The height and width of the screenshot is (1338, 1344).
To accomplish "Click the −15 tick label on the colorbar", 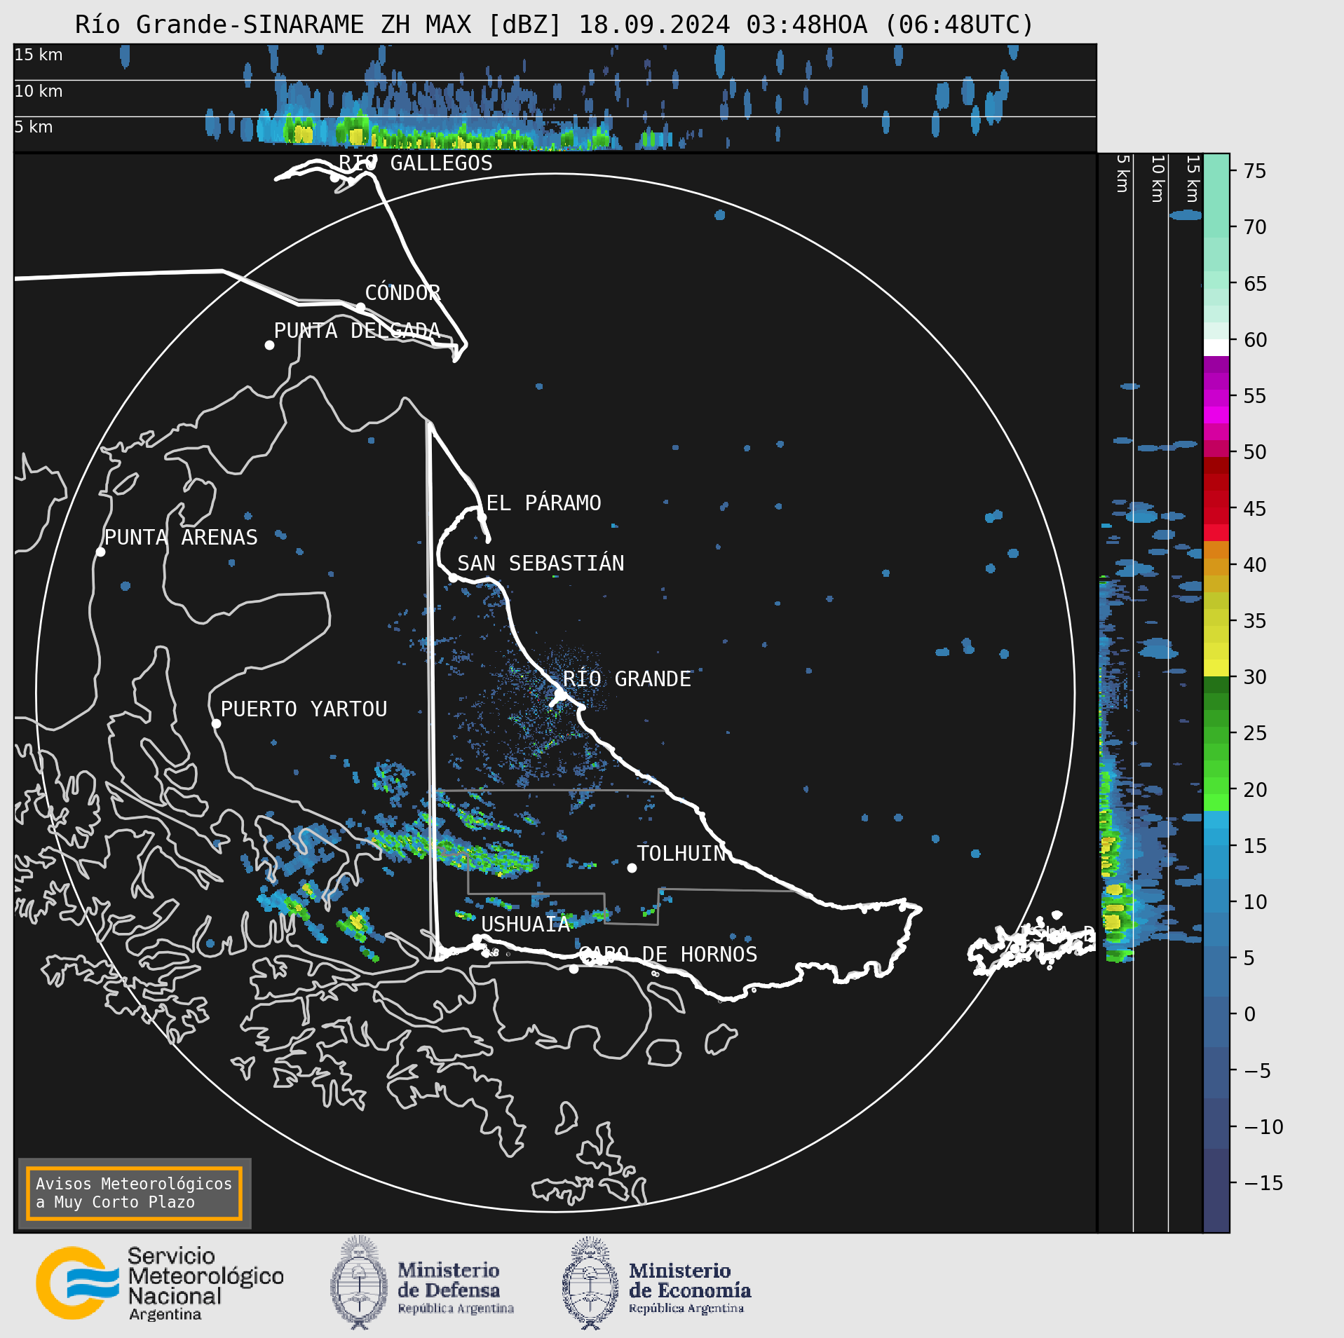I will [x=1263, y=1183].
